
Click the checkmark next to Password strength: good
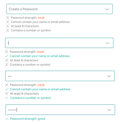click(7, 119)
